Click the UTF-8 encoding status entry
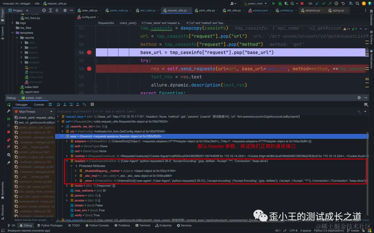Image resolution: width=374 pixels, height=233 pixels. [293, 231]
